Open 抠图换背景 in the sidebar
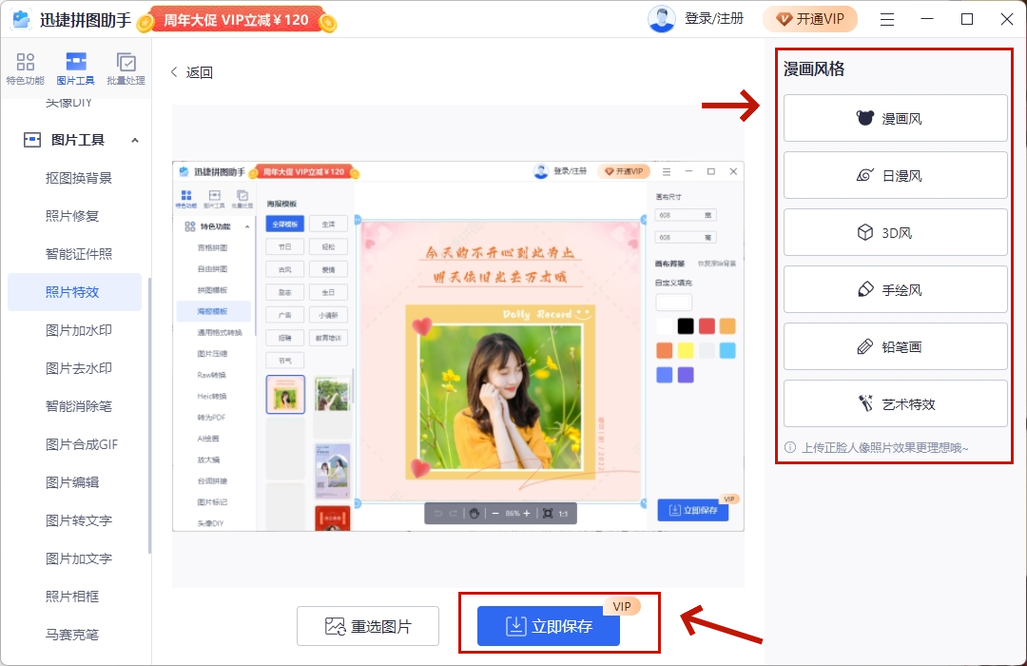The width and height of the screenshot is (1027, 666). point(79,178)
